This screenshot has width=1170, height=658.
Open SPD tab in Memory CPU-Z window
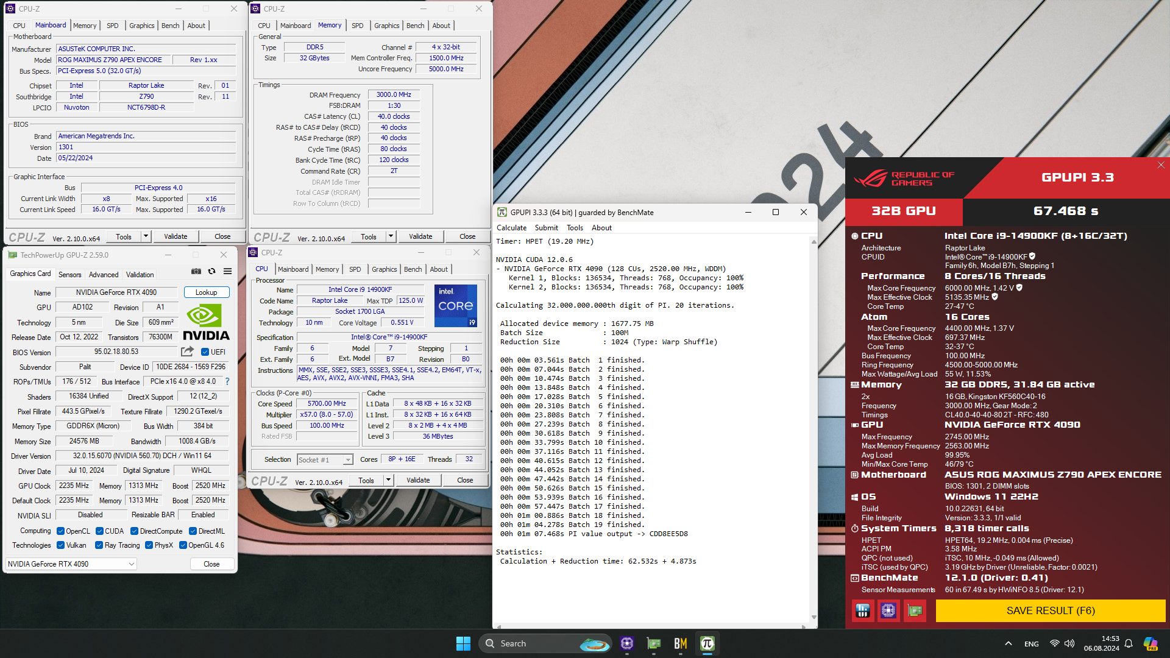click(x=357, y=26)
